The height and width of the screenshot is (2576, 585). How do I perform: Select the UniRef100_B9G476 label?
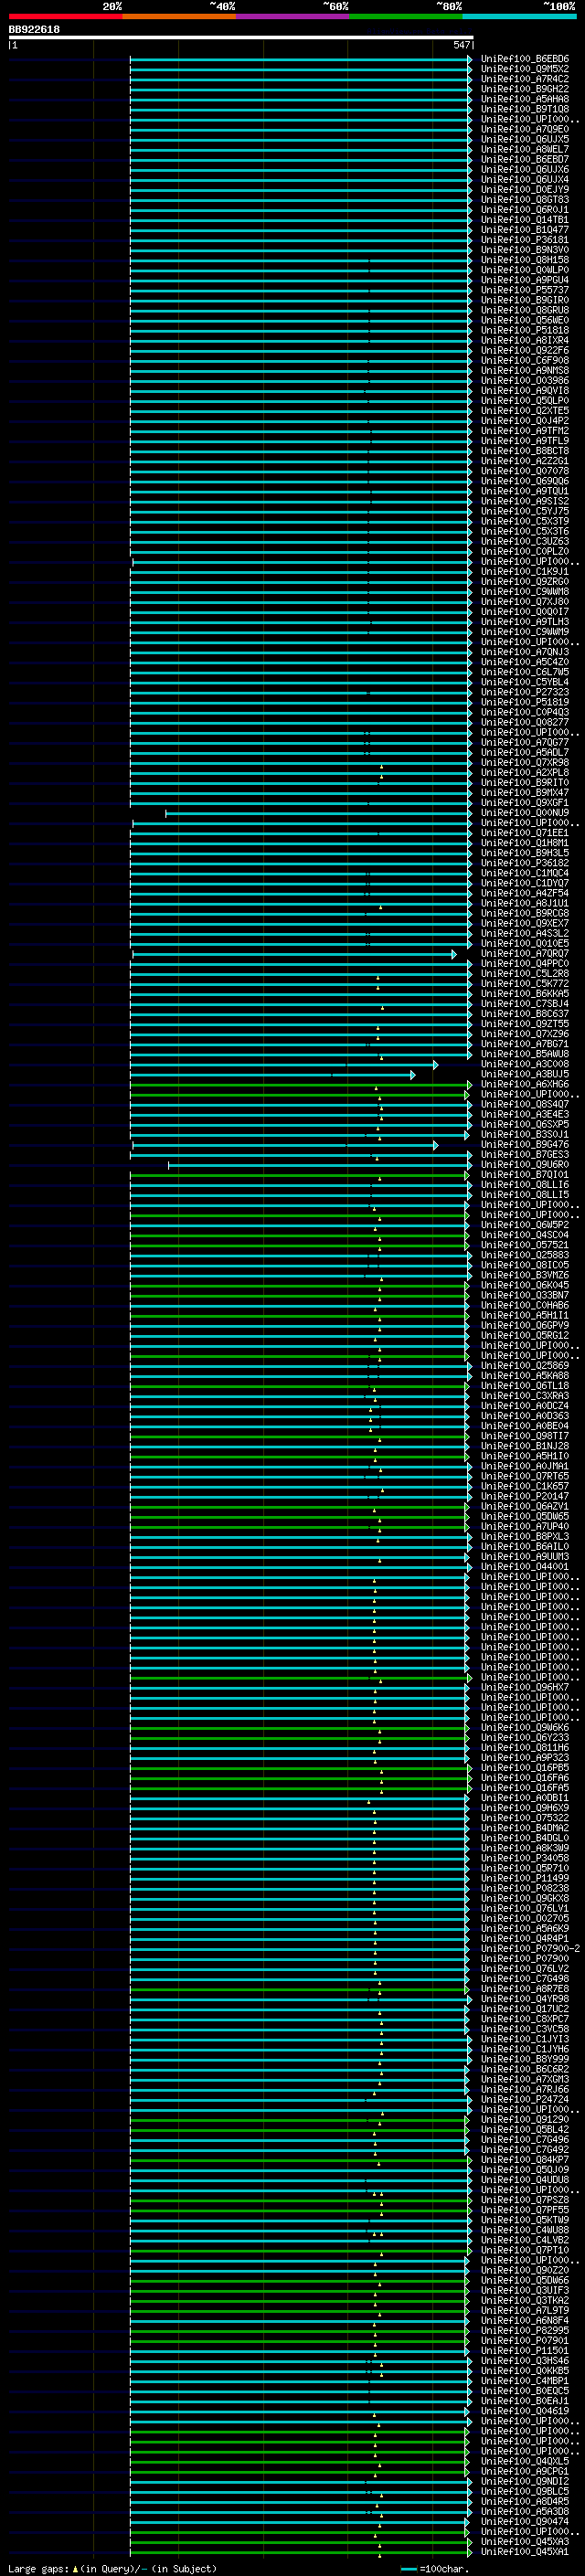pyautogui.click(x=524, y=1145)
